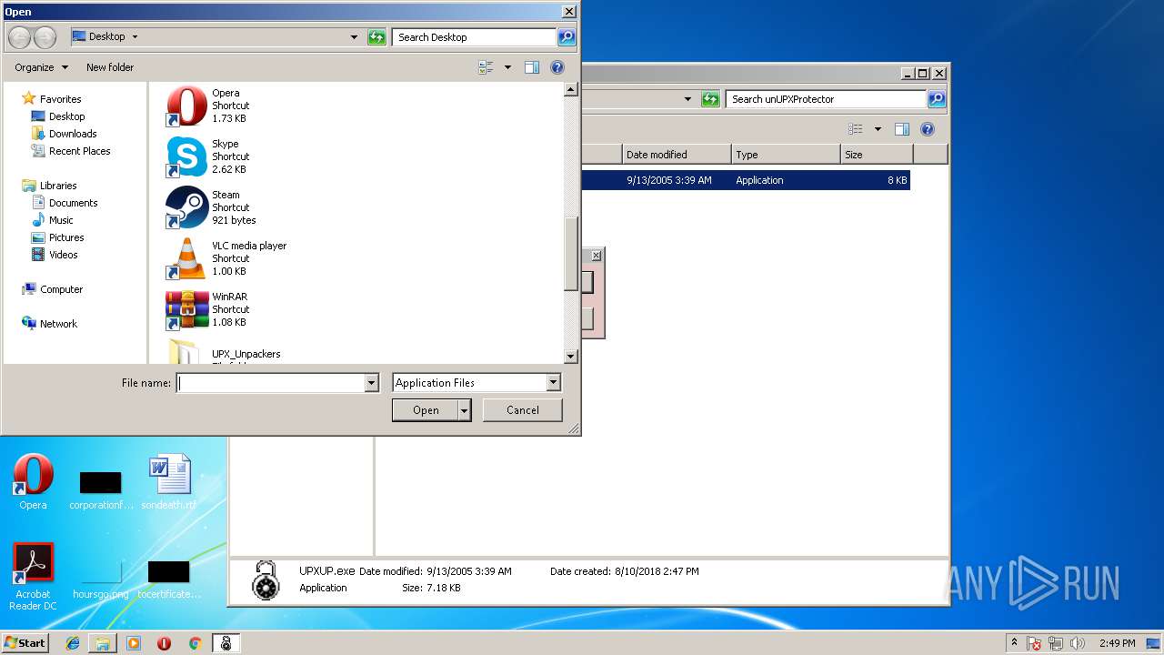The width and height of the screenshot is (1164, 655).
Task: Click in the Search Desktop field
Action: click(474, 37)
